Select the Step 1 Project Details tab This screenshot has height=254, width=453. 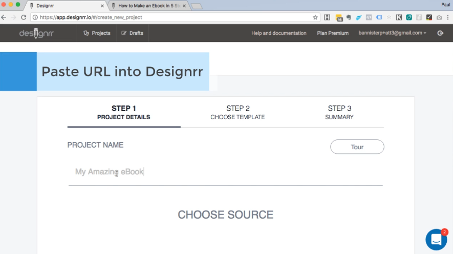124,112
